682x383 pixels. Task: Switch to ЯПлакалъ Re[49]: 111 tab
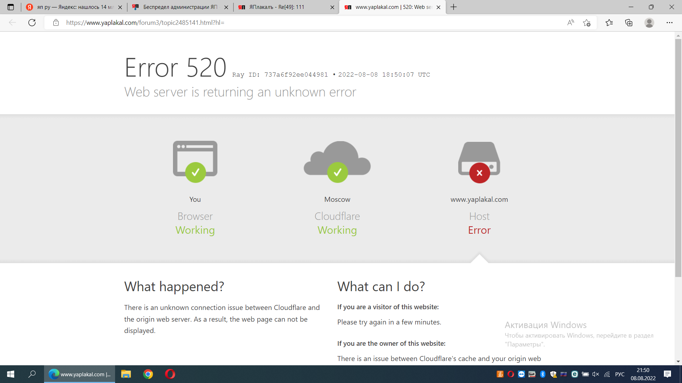[281, 7]
